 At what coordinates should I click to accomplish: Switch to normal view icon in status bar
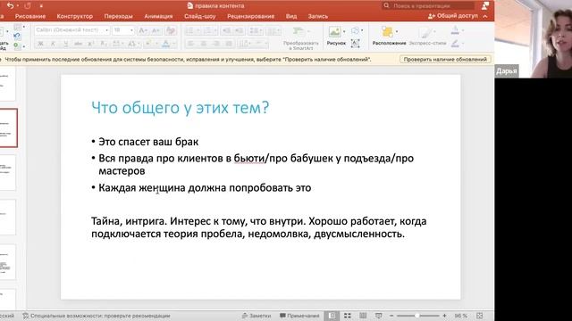click(x=332, y=316)
